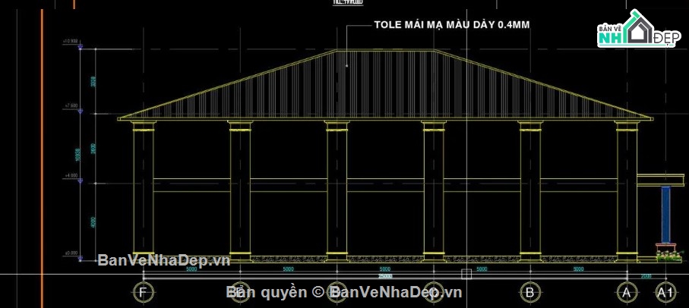This screenshot has width=689, height=308.
Task: Click the 10938 total height dimension
Action: click(x=77, y=155)
